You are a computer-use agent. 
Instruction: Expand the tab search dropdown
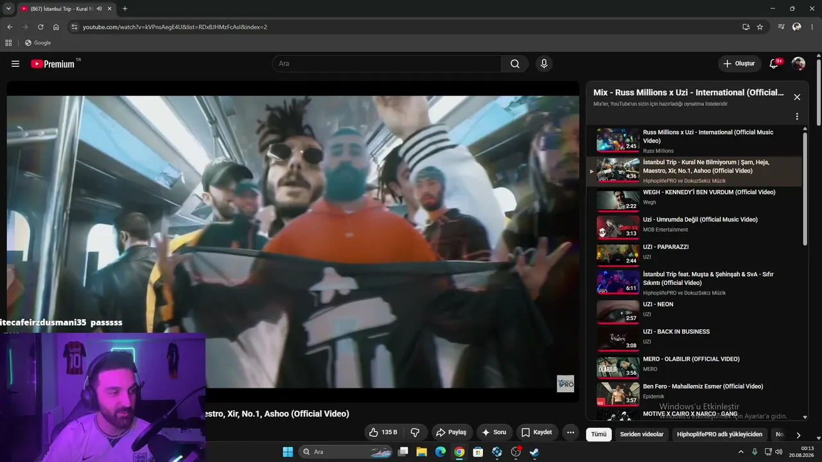(x=8, y=9)
